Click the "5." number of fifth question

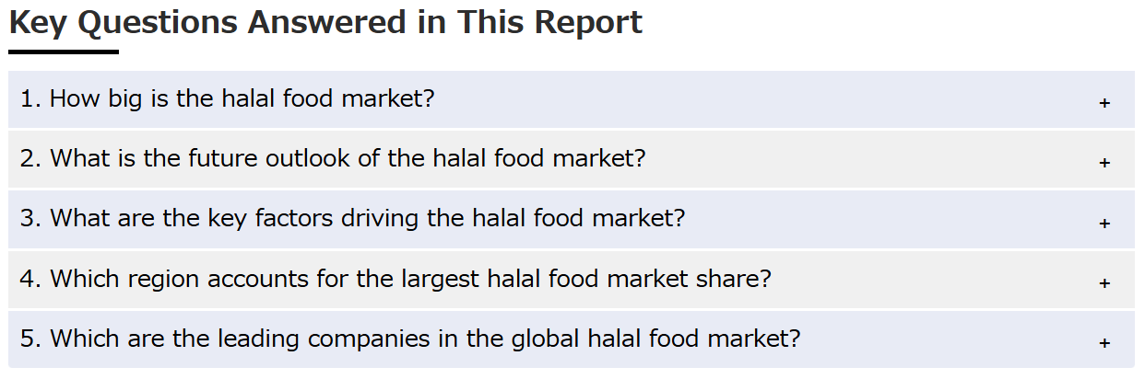pos(31,339)
